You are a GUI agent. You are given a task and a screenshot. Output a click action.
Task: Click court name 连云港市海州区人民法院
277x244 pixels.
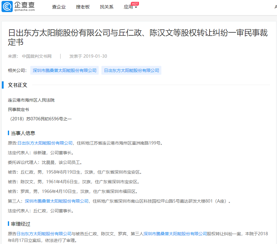tap(31, 100)
